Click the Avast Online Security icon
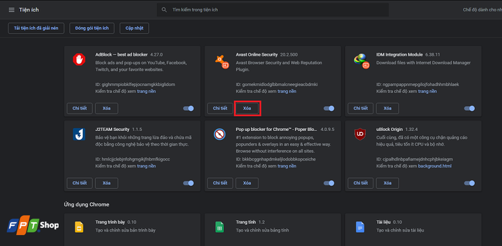502x246 pixels. (222, 62)
